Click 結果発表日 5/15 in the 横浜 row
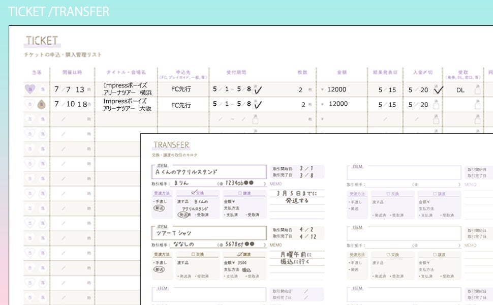The height and width of the screenshot is (305, 493). coord(387,90)
